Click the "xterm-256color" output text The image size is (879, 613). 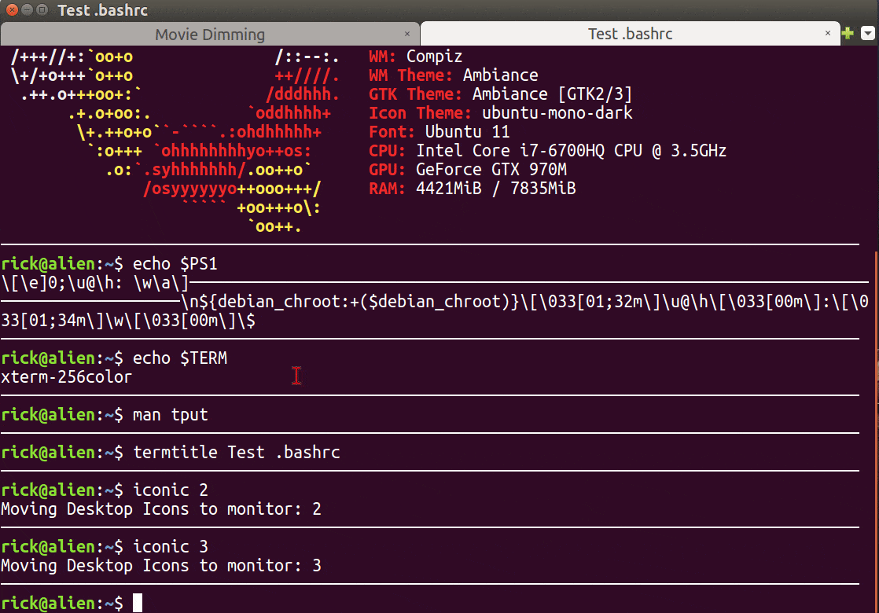tap(66, 376)
